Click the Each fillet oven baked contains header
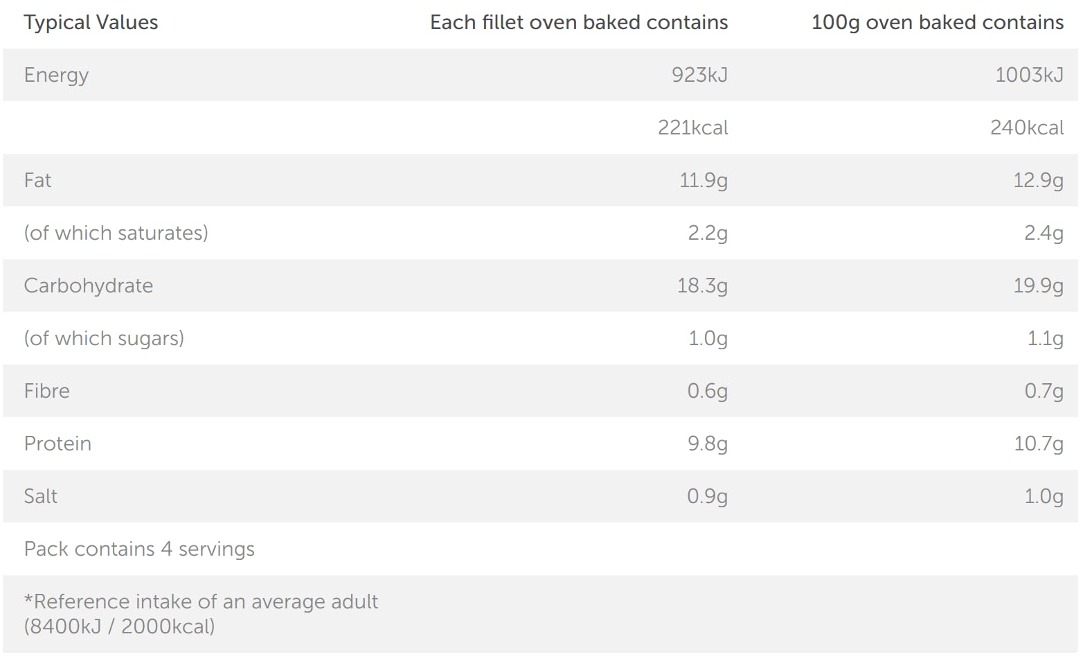 578,23
